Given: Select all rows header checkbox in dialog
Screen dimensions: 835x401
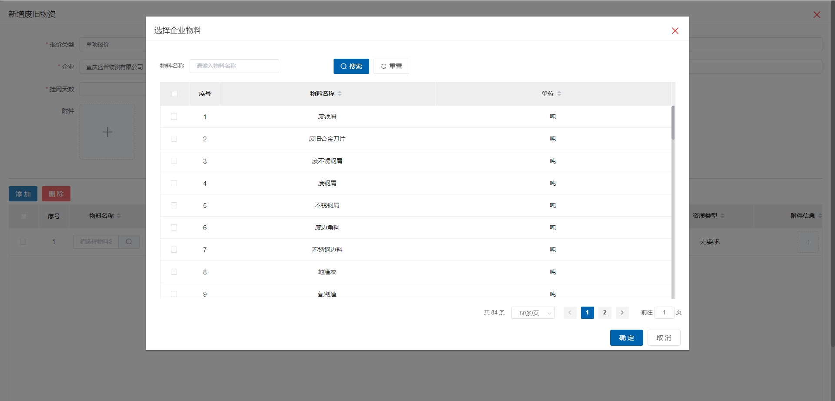Looking at the screenshot, I should pyautogui.click(x=175, y=94).
